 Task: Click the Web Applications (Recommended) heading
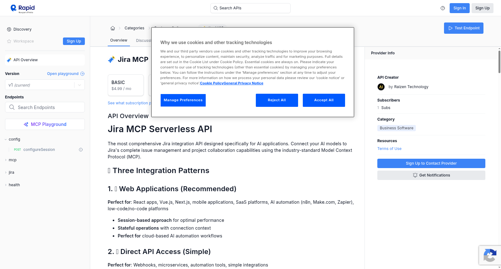coord(172,189)
